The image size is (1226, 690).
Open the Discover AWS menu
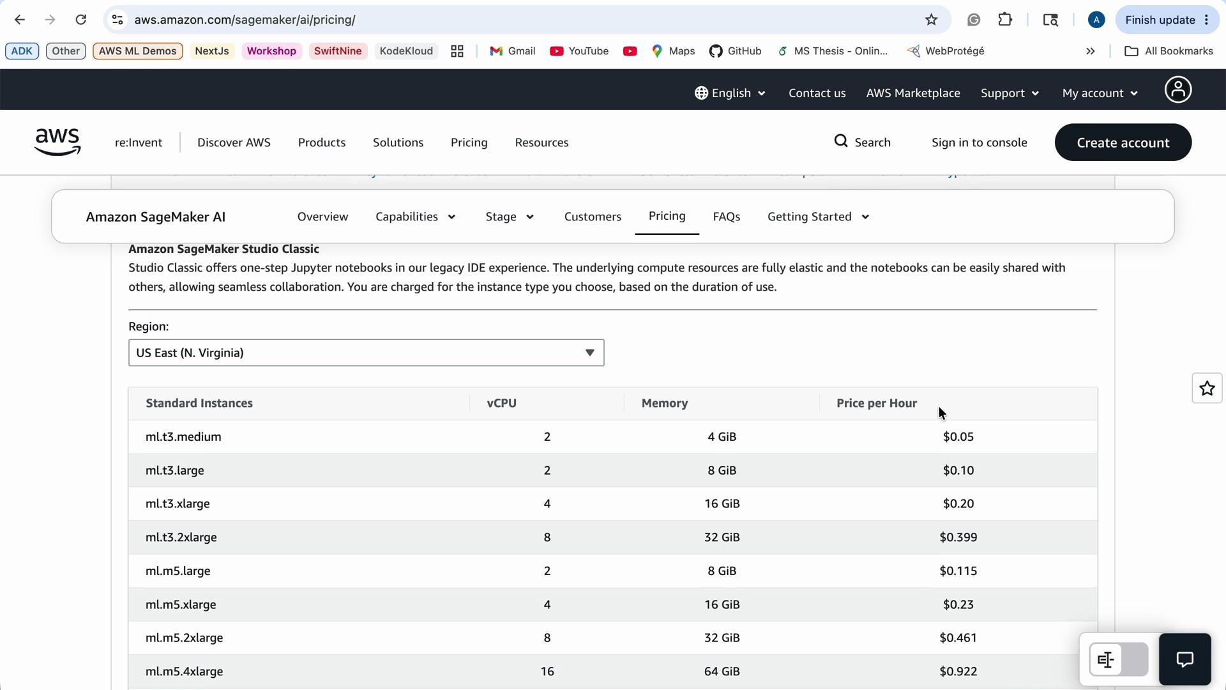tap(234, 142)
